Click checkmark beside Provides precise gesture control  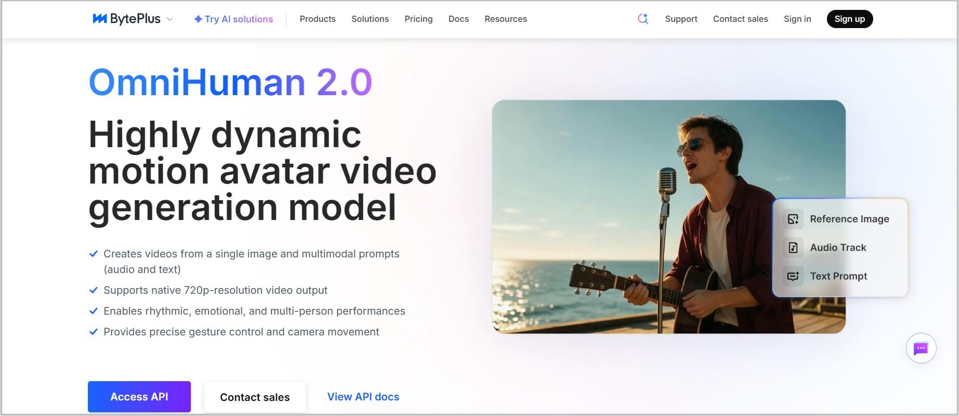pyautogui.click(x=94, y=332)
